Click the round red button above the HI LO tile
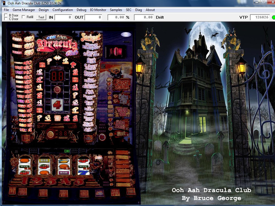The image size is (275, 206). click(57, 90)
